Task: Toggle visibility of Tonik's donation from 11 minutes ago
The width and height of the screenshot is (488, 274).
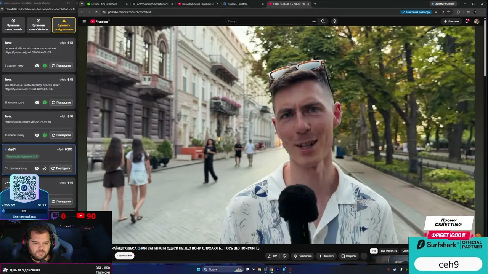Action: click(37, 102)
